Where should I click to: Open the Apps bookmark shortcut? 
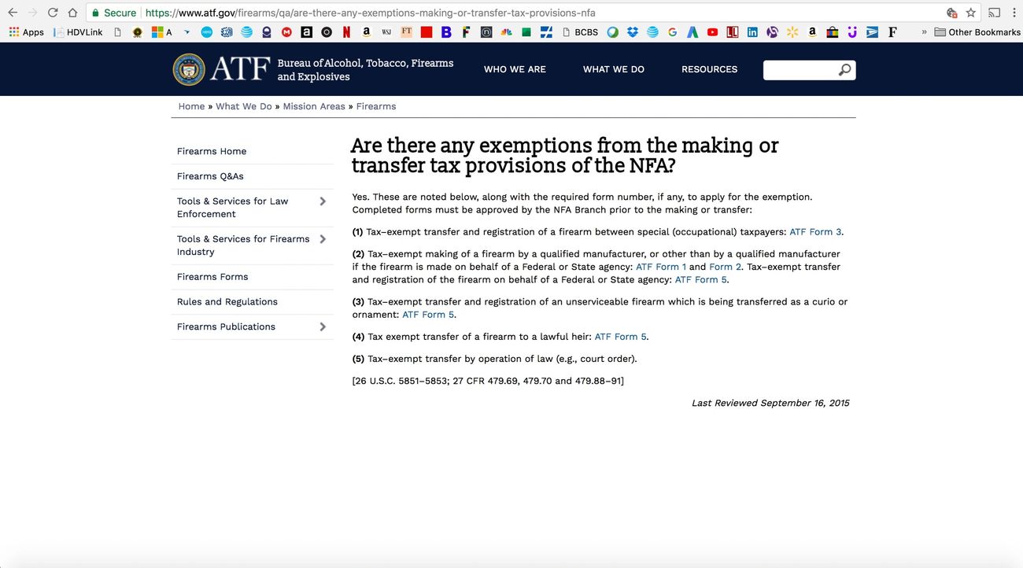tap(26, 32)
